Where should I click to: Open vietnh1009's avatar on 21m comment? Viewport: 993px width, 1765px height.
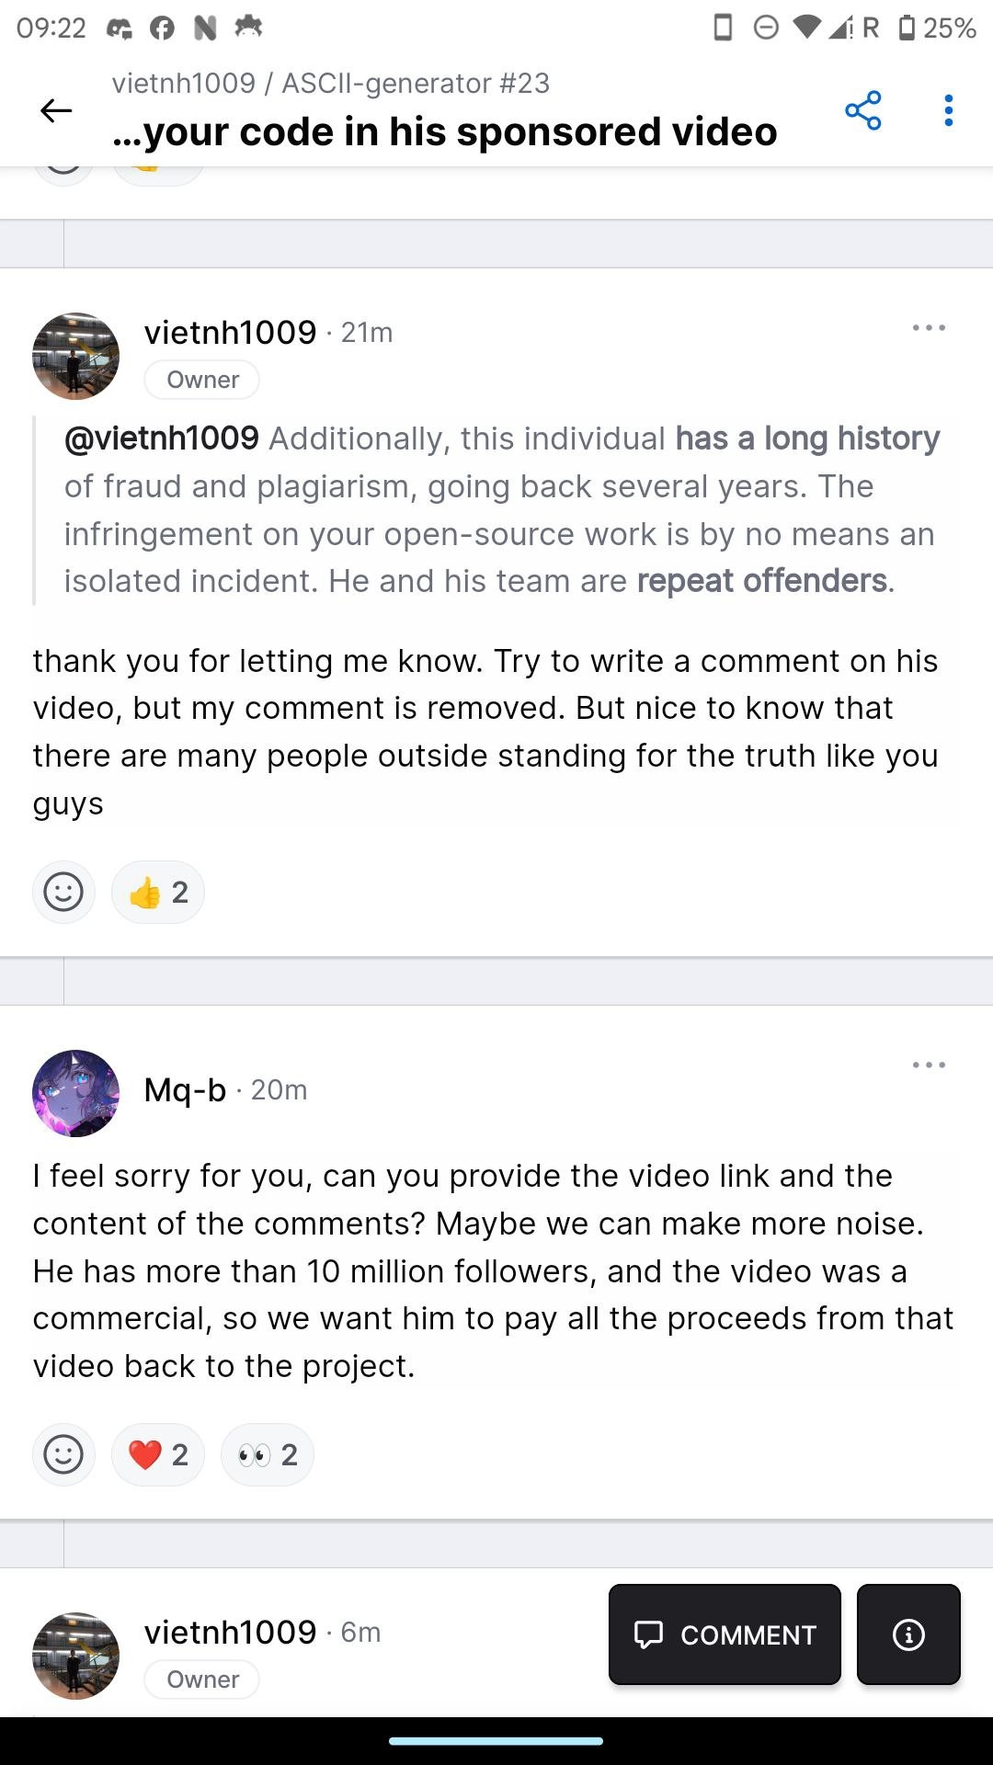click(75, 357)
